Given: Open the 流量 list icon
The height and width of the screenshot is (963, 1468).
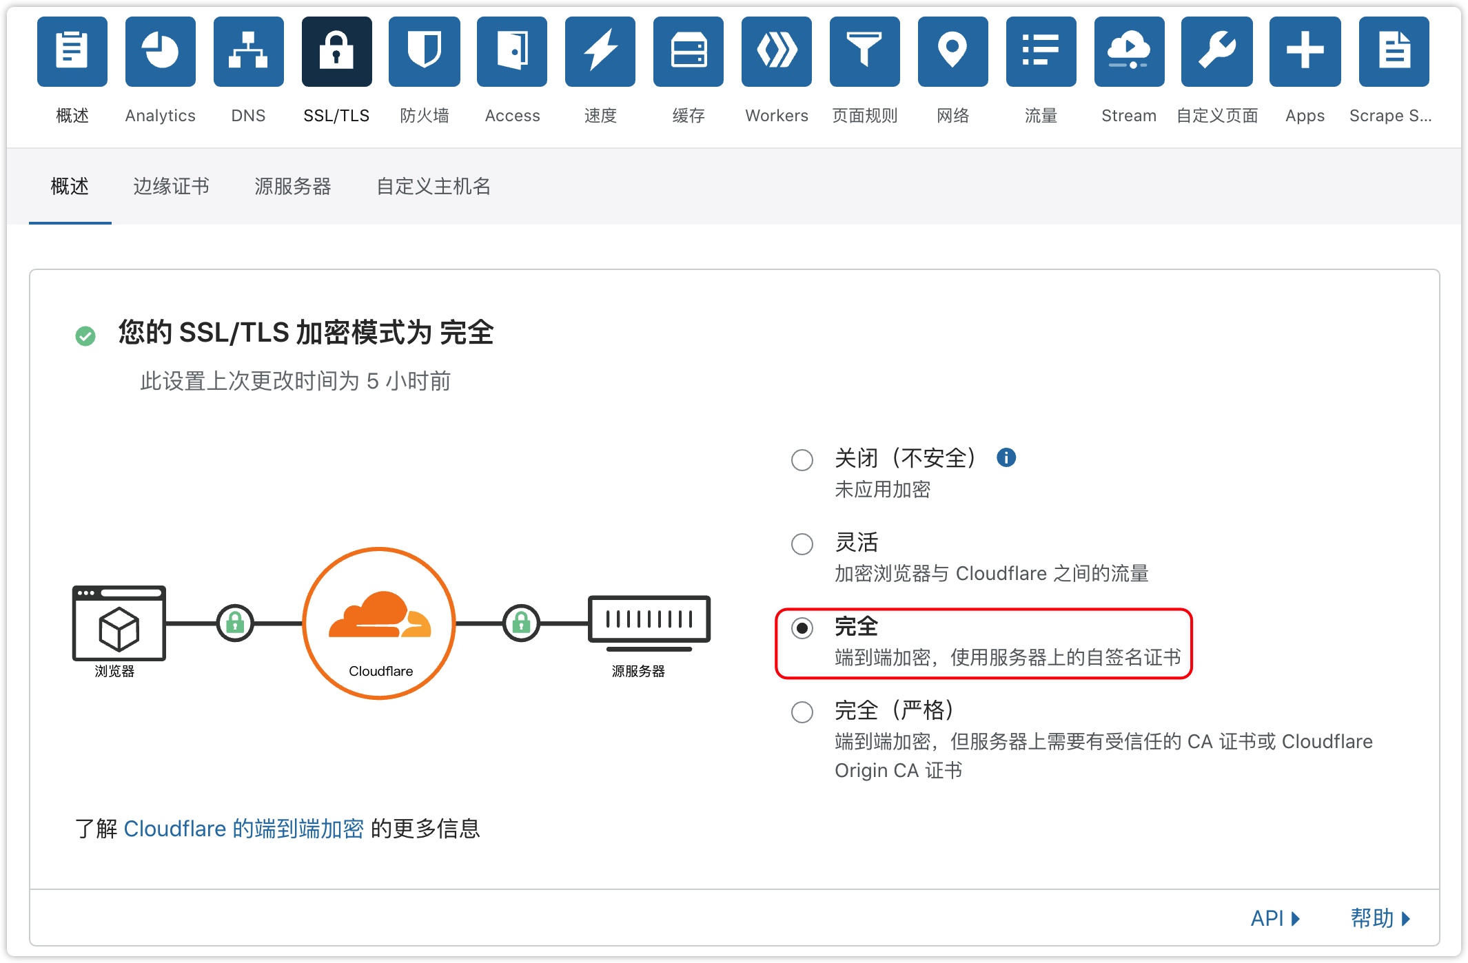Looking at the screenshot, I should click(x=1041, y=52).
